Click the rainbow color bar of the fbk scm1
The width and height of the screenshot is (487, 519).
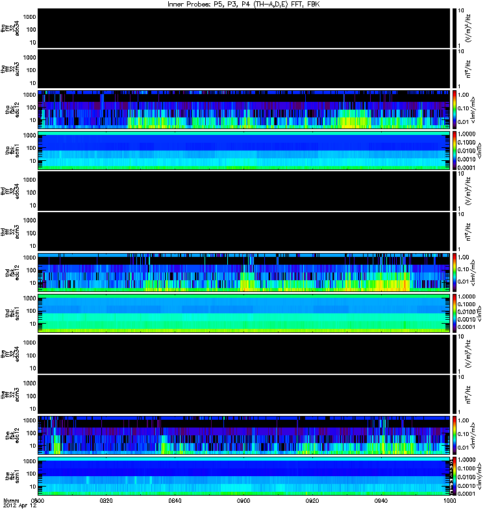coord(455,476)
